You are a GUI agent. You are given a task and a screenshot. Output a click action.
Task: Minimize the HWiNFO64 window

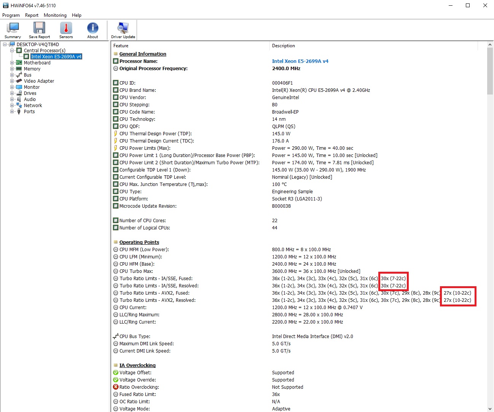click(x=450, y=5)
